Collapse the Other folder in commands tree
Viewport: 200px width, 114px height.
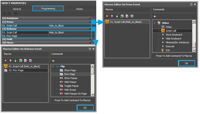(x=154, y=23)
